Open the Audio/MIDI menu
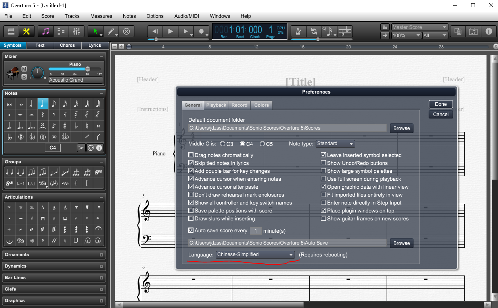This screenshot has width=498, height=308. 187,16
